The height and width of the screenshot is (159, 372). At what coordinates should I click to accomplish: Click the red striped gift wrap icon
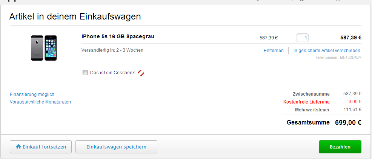141,73
